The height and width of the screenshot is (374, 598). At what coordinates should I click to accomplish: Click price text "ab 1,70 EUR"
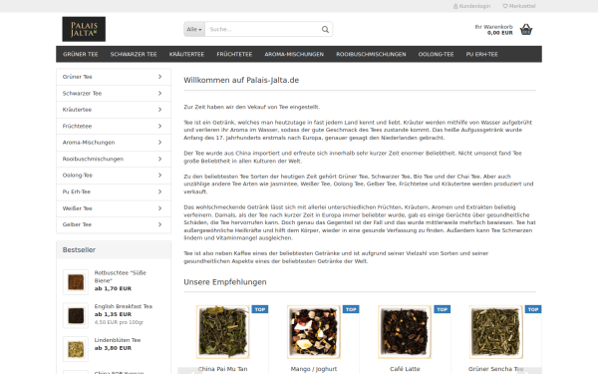pos(113,288)
